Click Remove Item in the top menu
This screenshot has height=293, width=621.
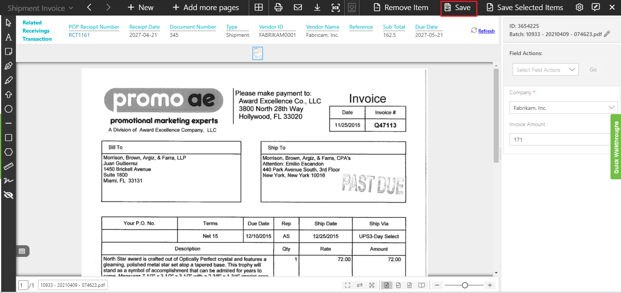[401, 7]
